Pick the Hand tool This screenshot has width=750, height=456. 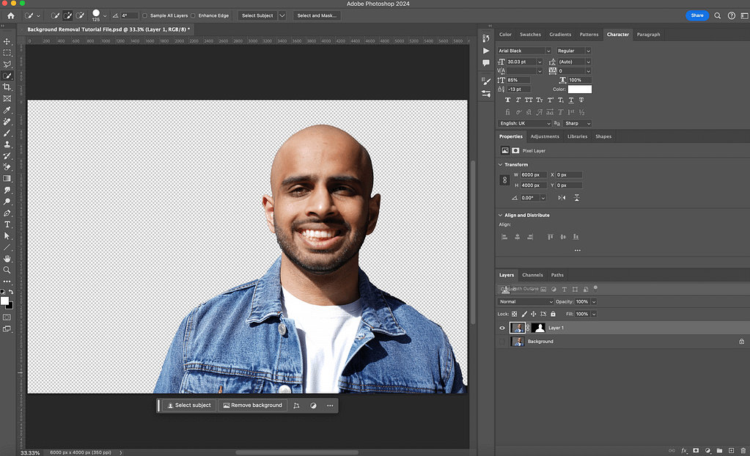pyautogui.click(x=7, y=259)
